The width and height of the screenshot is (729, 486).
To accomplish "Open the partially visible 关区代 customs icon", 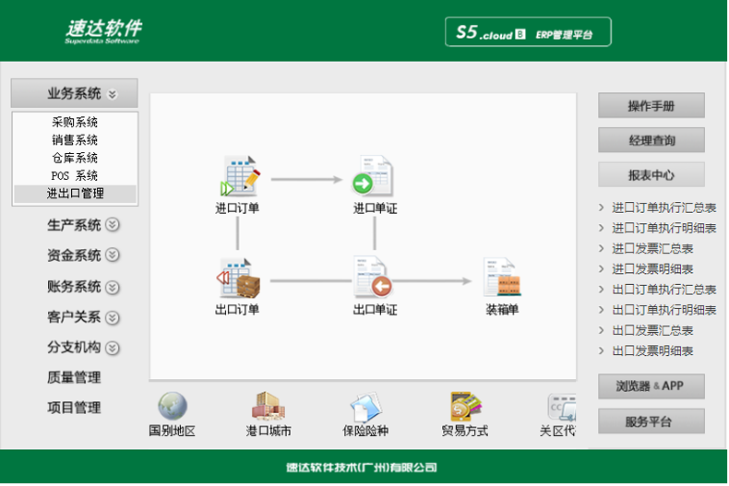I will tap(562, 407).
